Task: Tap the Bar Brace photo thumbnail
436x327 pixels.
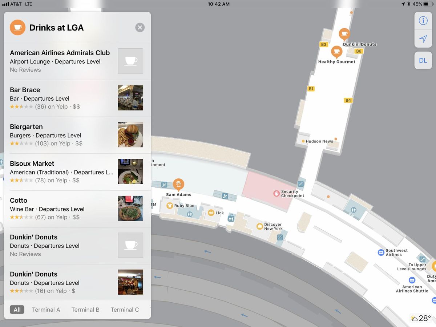Action: pyautogui.click(x=130, y=98)
